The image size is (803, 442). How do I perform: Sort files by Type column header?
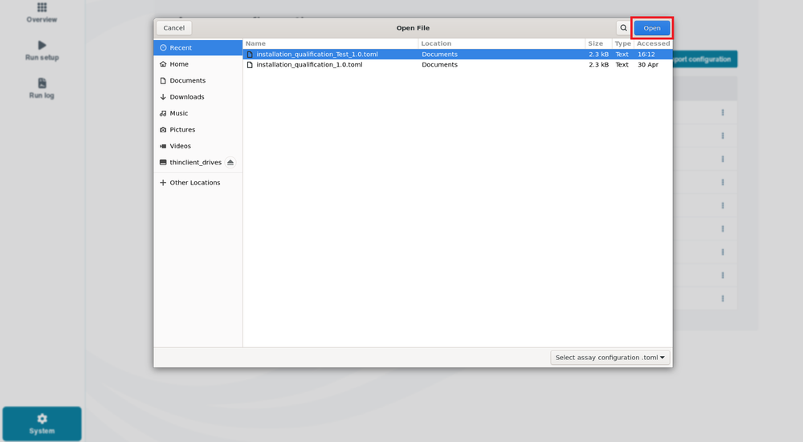tap(623, 43)
